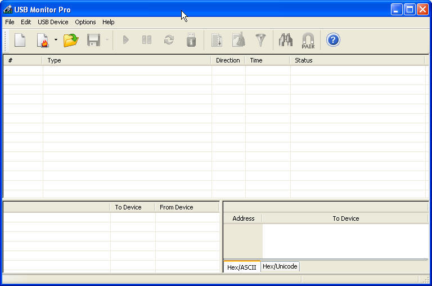Click the Pause monitoring icon
This screenshot has height=286, width=432.
[x=147, y=40]
